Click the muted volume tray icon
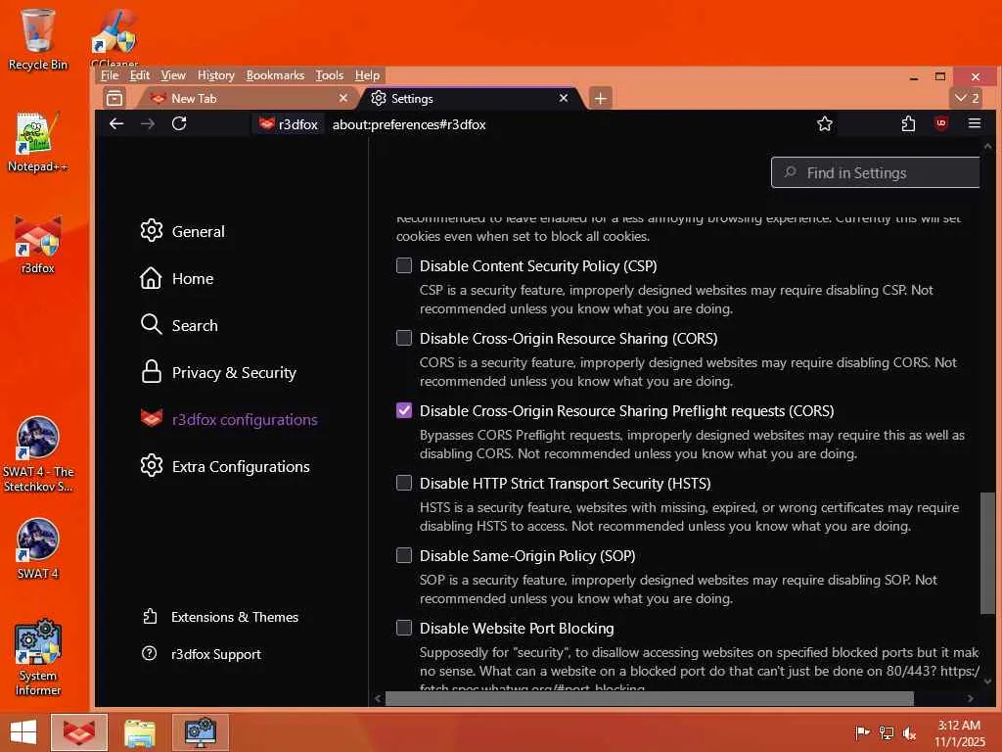This screenshot has width=1002, height=752. 909,732
